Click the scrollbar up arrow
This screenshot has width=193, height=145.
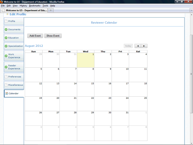coord(191,14)
